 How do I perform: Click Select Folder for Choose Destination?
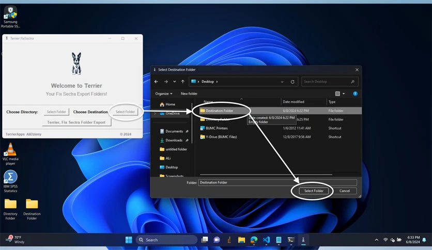[x=125, y=112]
